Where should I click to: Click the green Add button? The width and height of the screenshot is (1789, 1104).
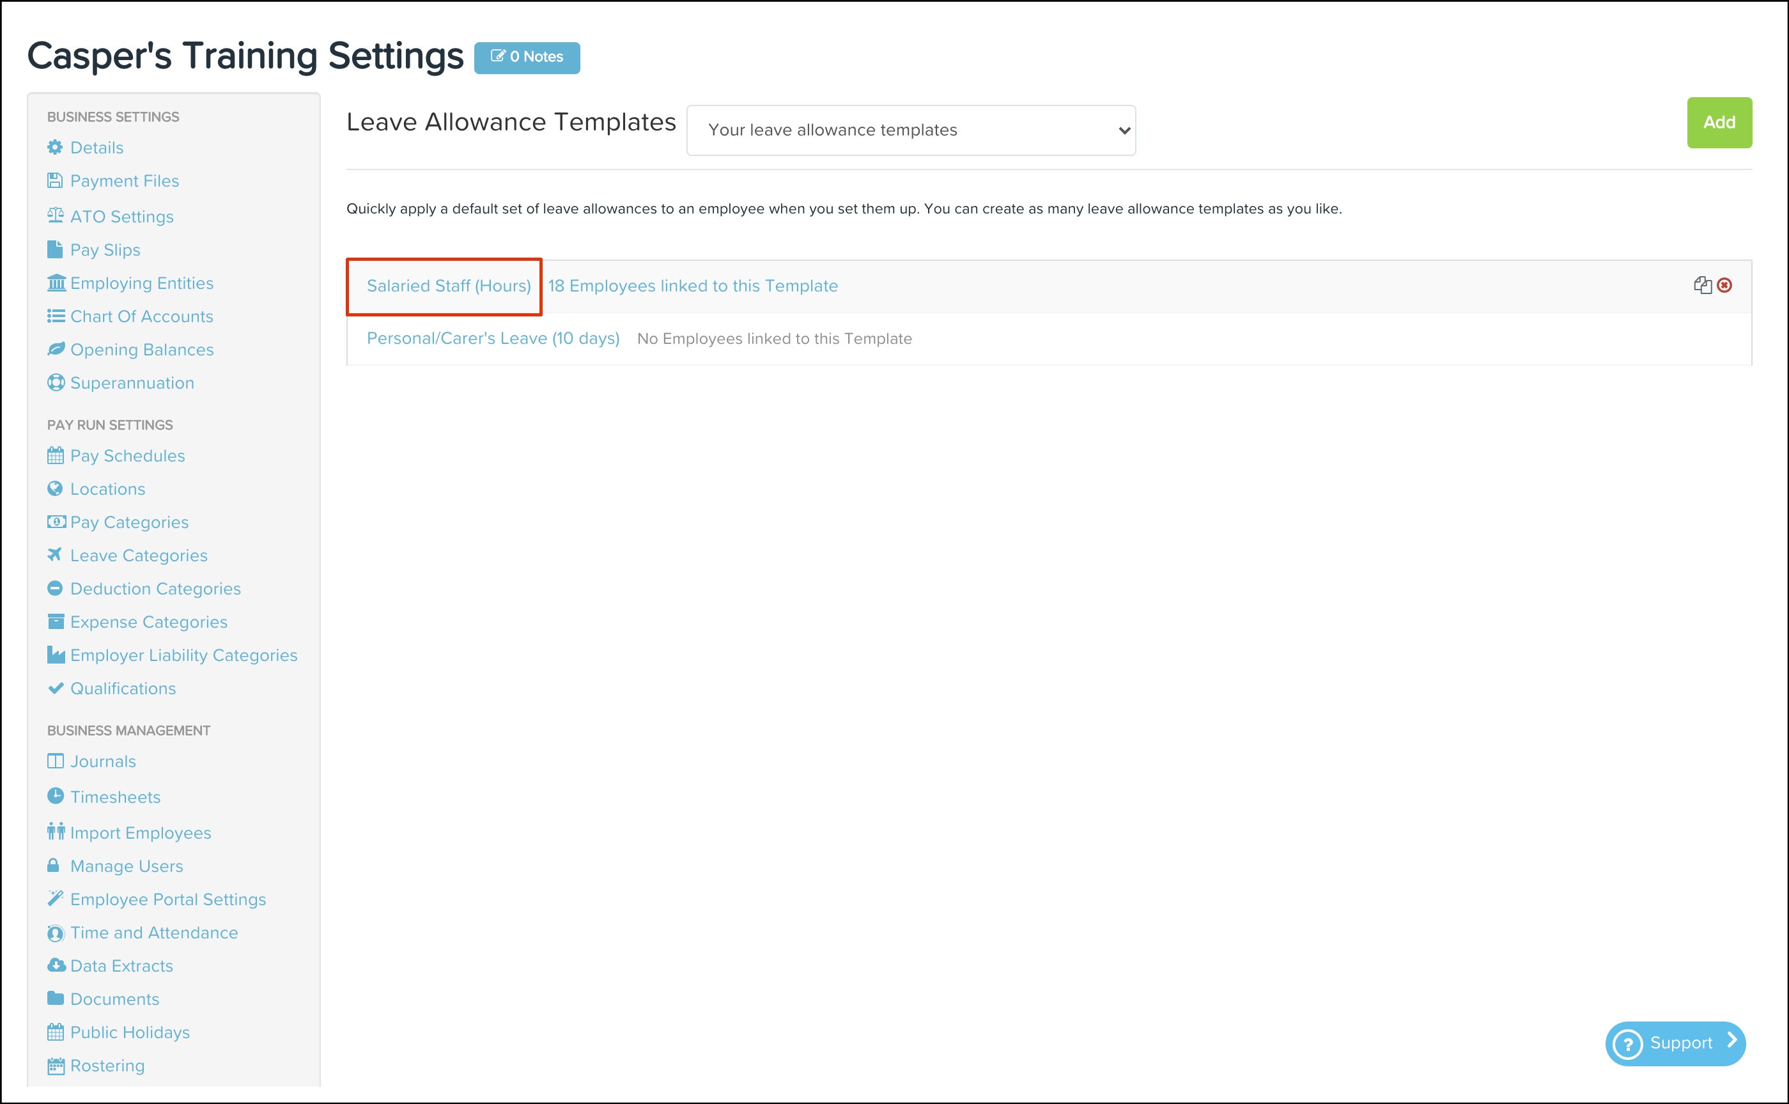[1718, 123]
